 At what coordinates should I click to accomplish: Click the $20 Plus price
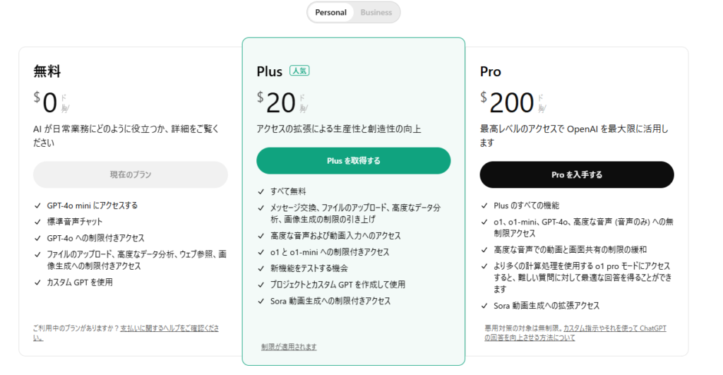tap(280, 103)
